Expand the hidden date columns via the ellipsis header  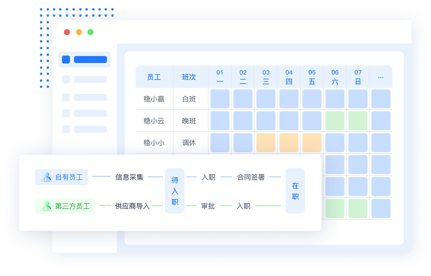click(x=381, y=77)
